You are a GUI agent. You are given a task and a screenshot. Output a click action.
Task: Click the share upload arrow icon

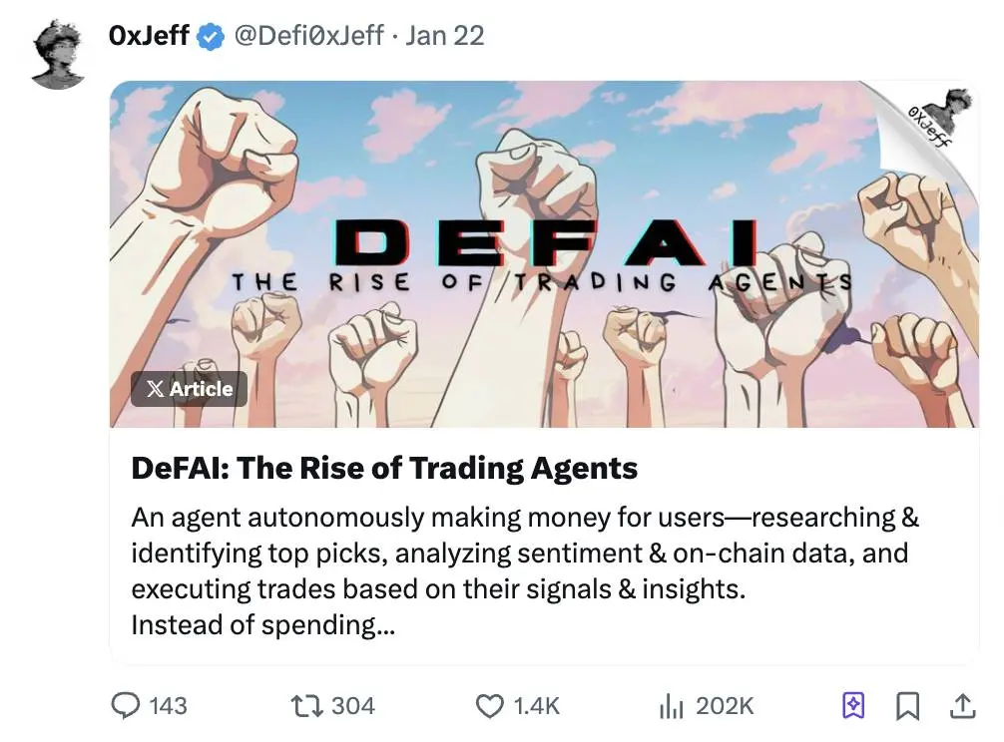(x=961, y=706)
